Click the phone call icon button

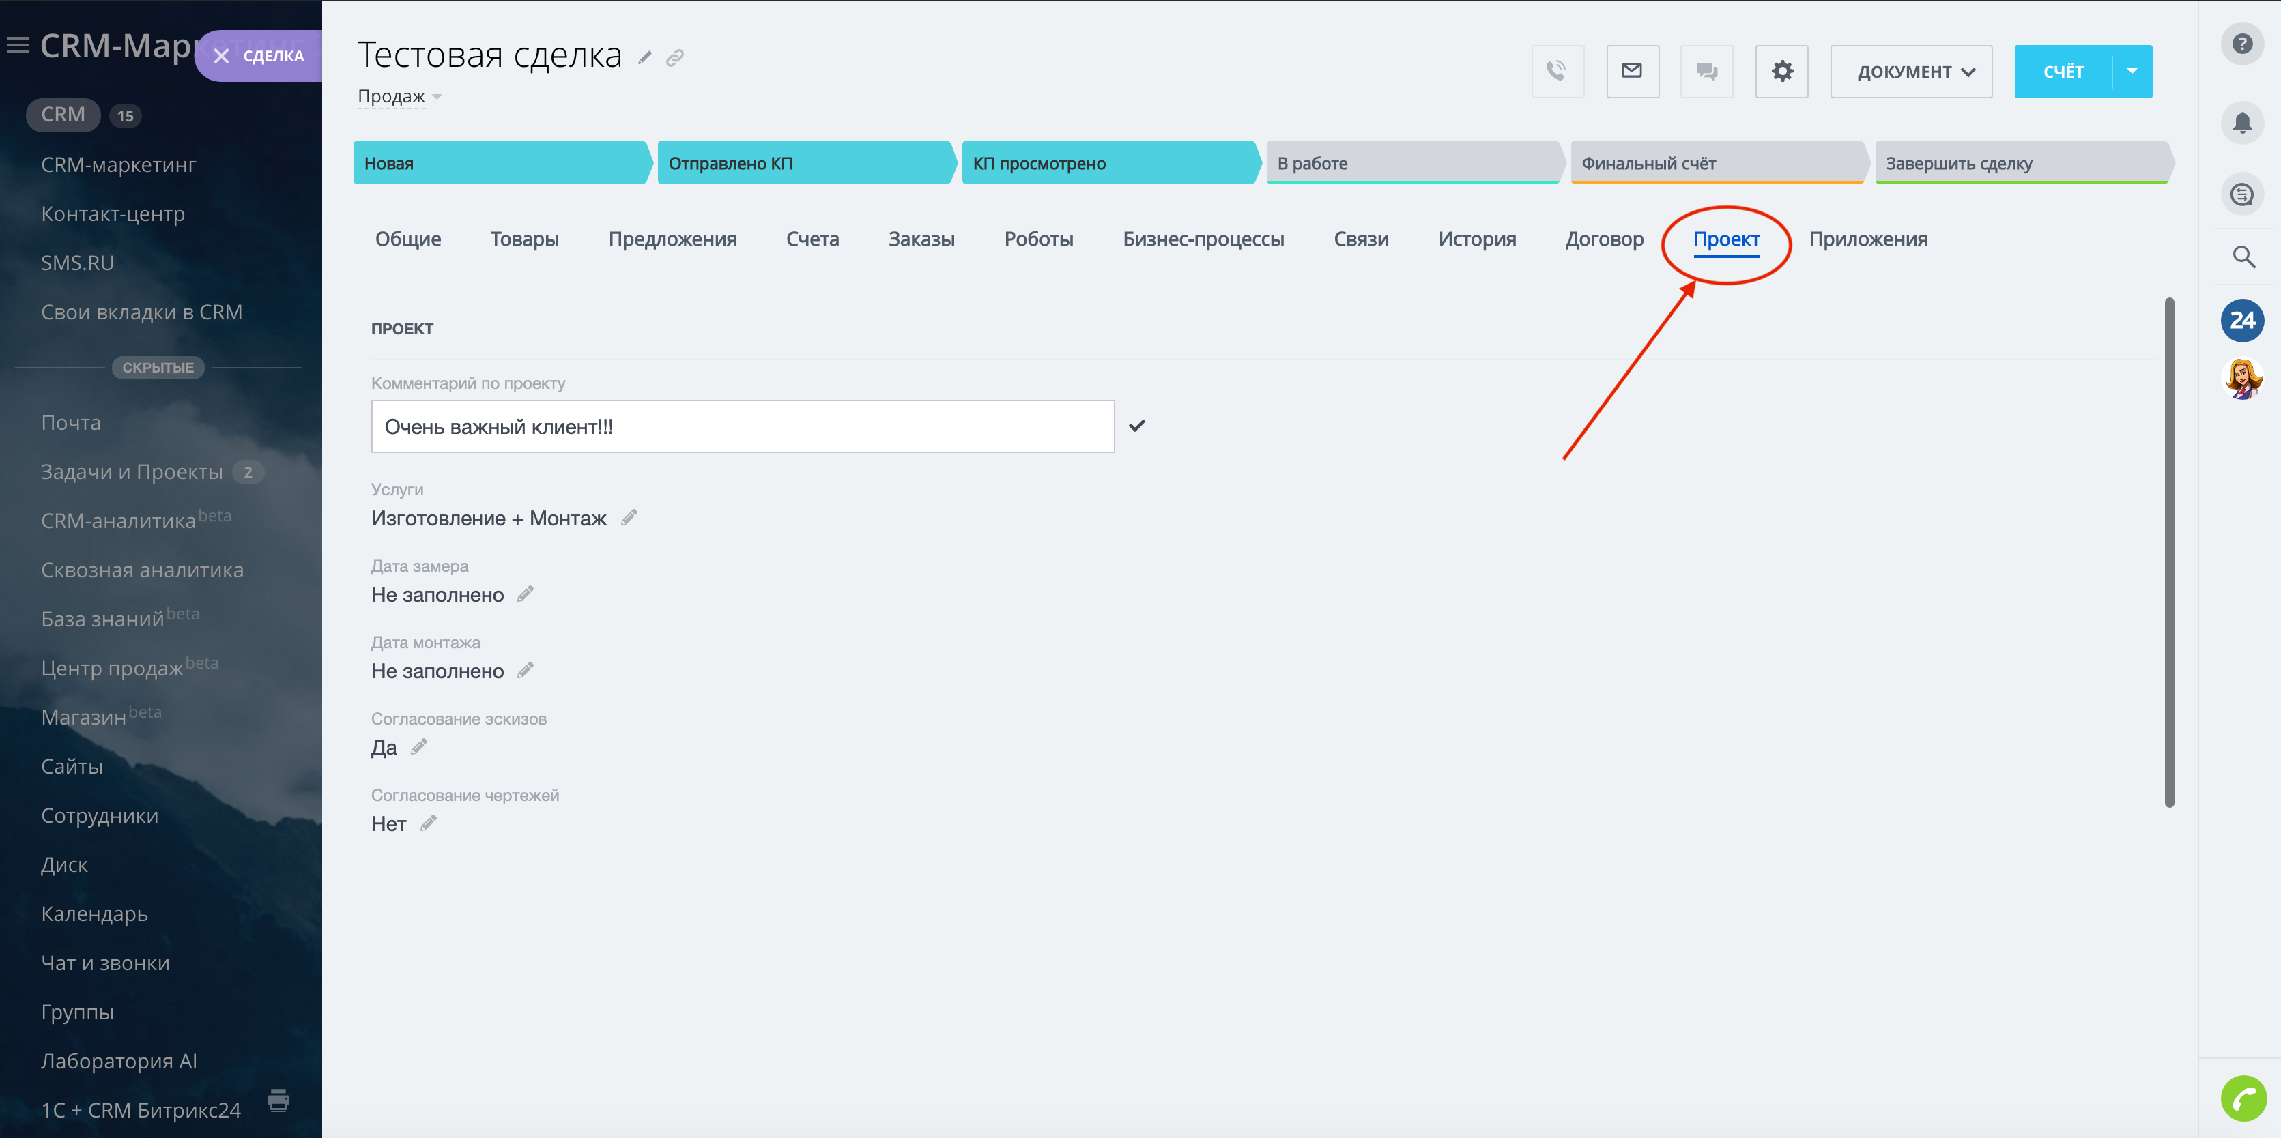coord(1557,71)
